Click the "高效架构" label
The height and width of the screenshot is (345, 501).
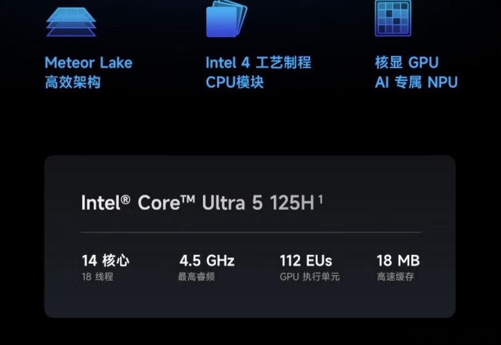(x=72, y=82)
